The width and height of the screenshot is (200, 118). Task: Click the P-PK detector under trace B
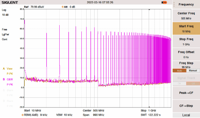tap(10, 84)
